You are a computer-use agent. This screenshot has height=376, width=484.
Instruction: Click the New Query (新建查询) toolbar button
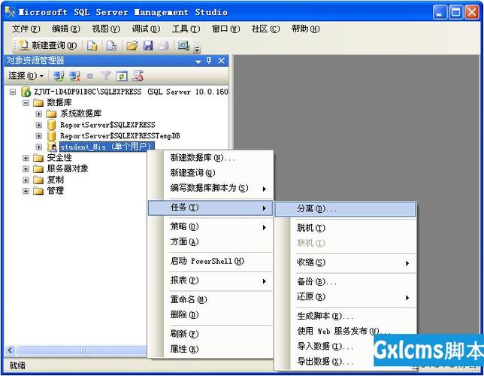pos(48,46)
